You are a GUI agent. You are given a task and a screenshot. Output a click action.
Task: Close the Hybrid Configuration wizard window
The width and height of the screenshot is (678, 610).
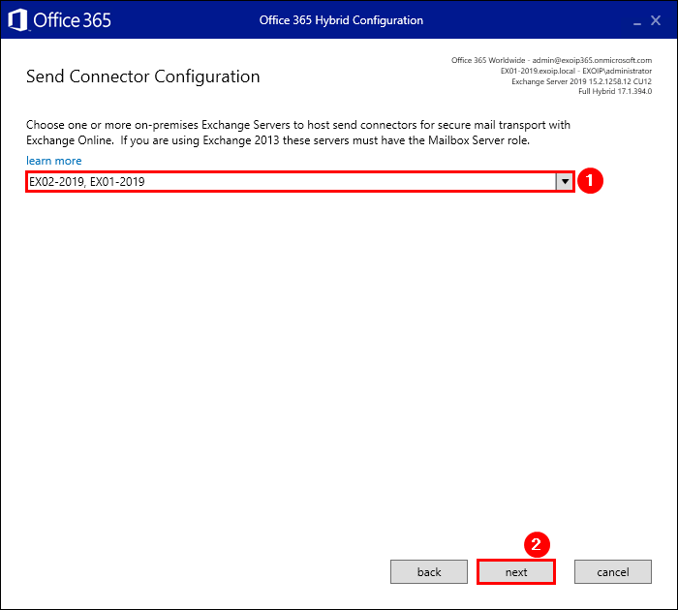[x=663, y=20]
